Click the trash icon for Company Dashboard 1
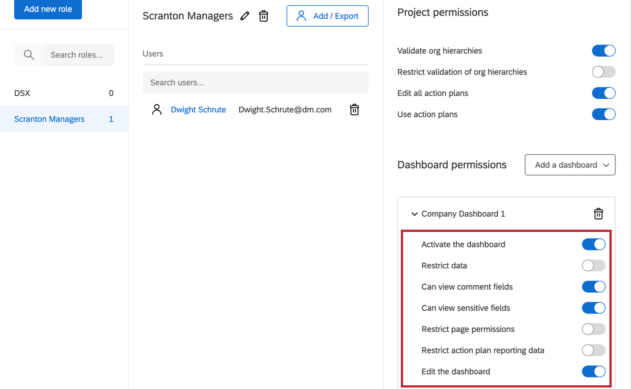 pyautogui.click(x=598, y=214)
